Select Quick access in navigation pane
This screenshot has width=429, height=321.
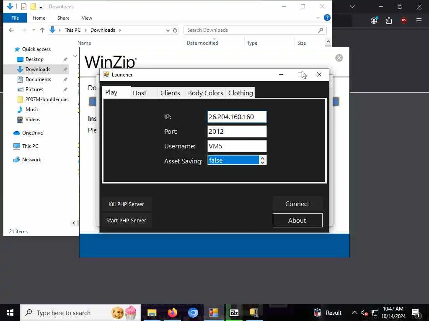[x=36, y=49]
